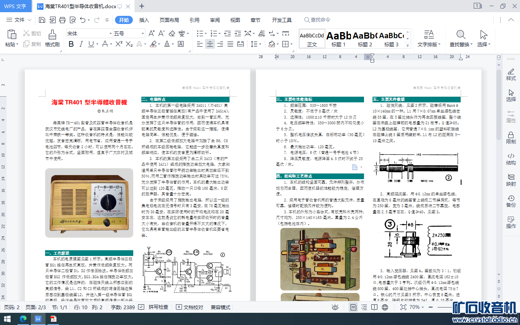Open the 结构 side panel icon

[x=511, y=159]
